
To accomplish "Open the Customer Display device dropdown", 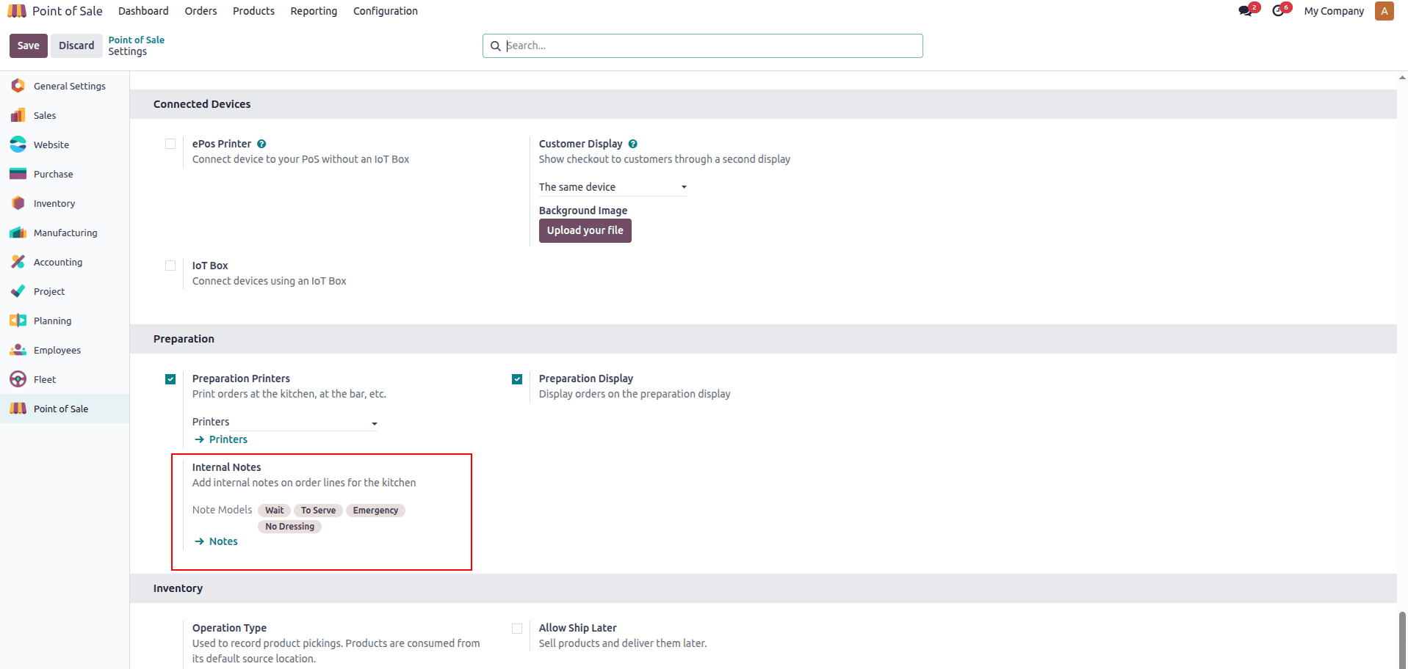I will click(x=612, y=187).
